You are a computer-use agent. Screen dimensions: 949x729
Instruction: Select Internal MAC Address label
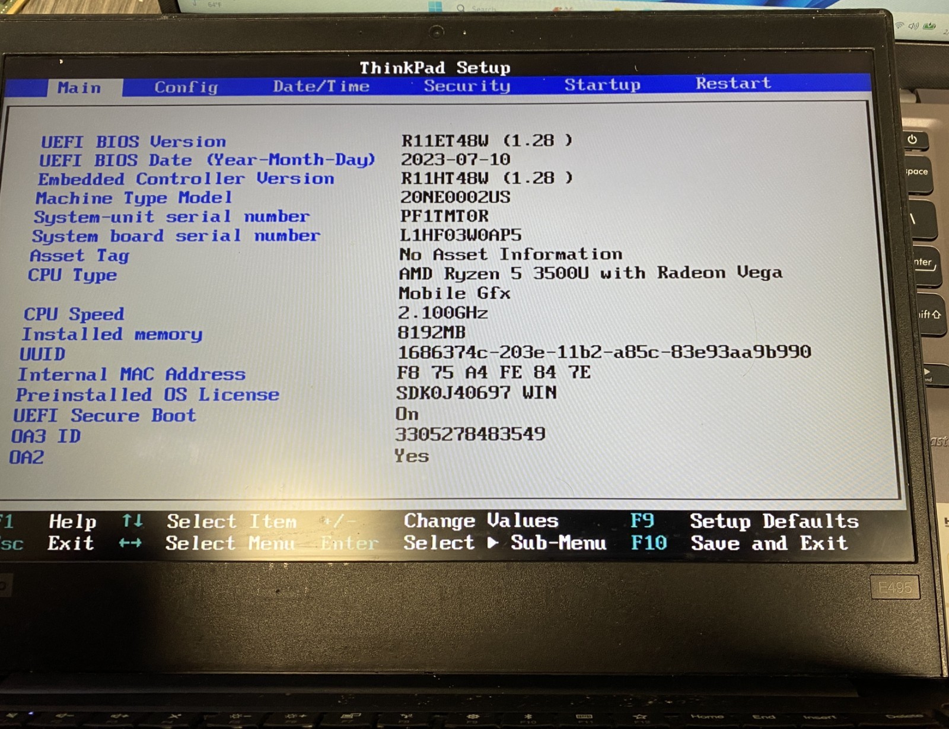(x=131, y=374)
